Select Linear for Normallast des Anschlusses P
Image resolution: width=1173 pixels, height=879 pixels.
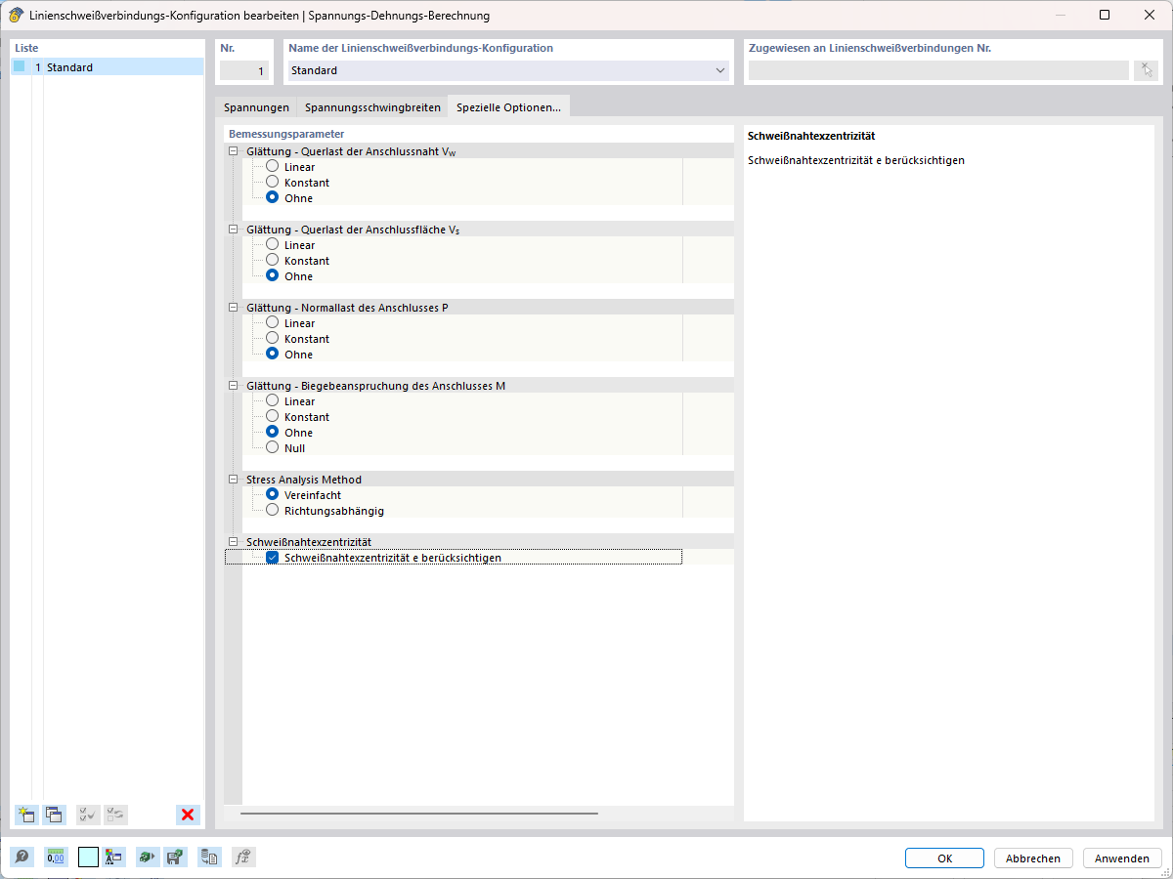click(x=272, y=323)
